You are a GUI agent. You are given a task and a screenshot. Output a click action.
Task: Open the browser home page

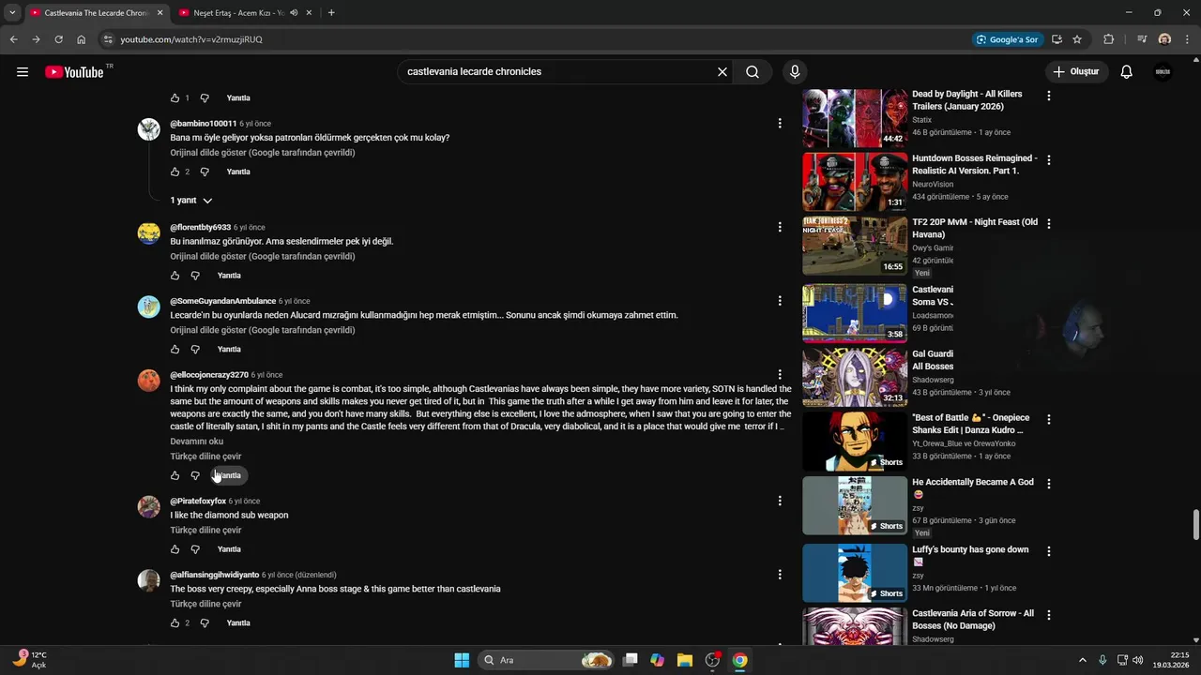(82, 39)
